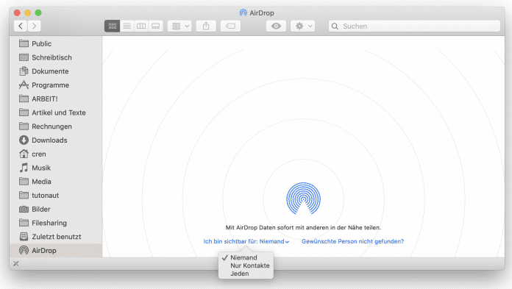This screenshot has height=289, width=512.
Task: Open the 'Ich bin sichtbar für' dropdown
Action: (246, 241)
